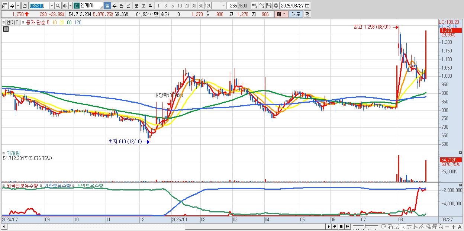Click the stop playback button
This screenshot has width=464, height=231.
[341, 227]
